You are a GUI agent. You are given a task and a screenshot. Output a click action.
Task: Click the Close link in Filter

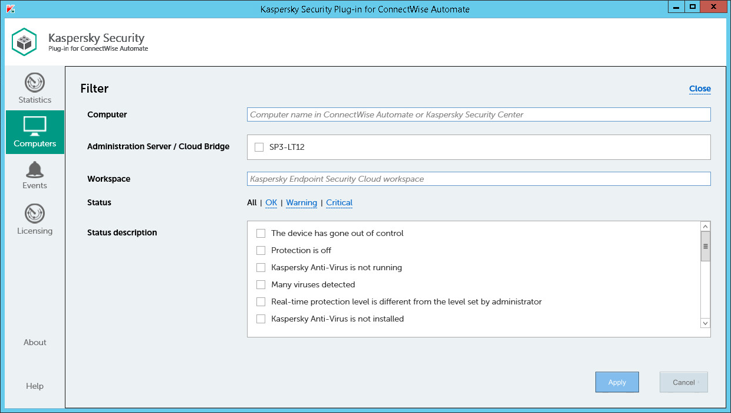tap(700, 88)
